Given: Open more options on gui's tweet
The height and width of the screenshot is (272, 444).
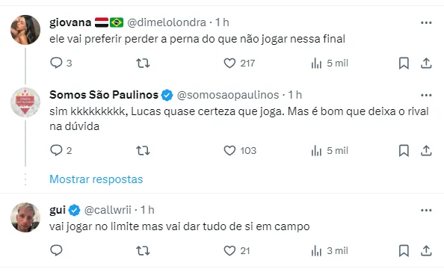Looking at the screenshot, I should coord(426,210).
